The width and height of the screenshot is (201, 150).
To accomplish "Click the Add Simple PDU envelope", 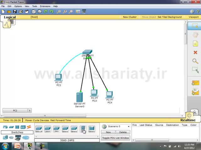I will click(195, 83).
